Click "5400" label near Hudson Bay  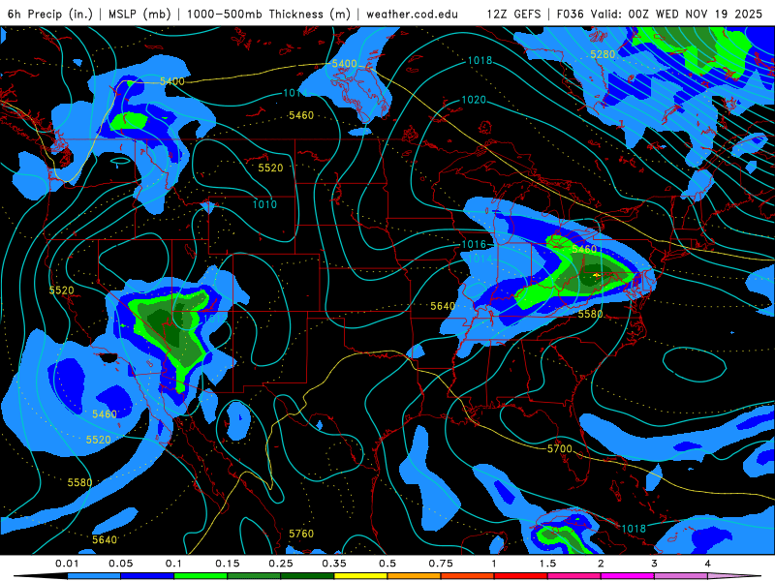(x=344, y=63)
